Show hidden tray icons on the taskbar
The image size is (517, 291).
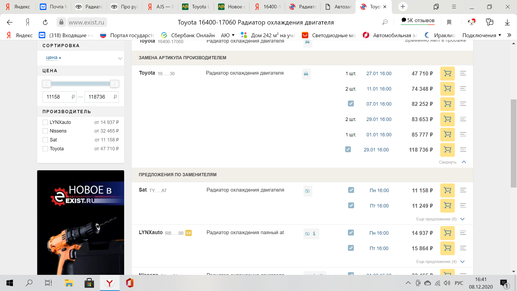point(408,283)
